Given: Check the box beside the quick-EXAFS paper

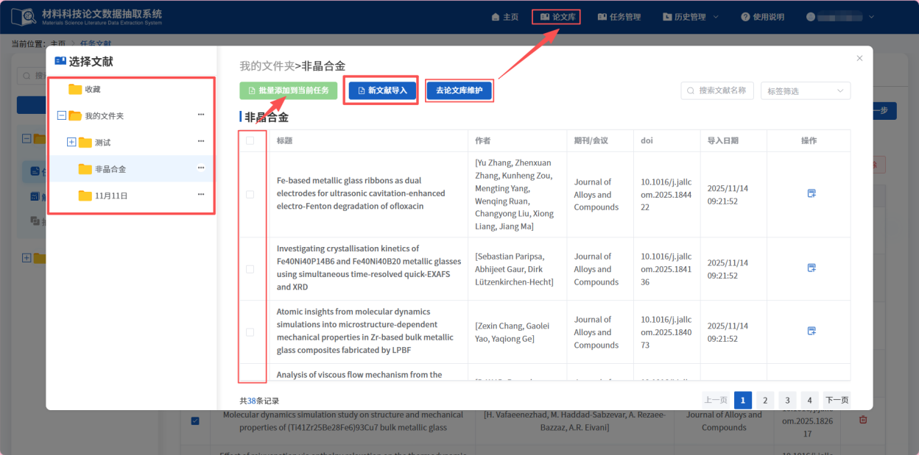Looking at the screenshot, I should pos(252,268).
